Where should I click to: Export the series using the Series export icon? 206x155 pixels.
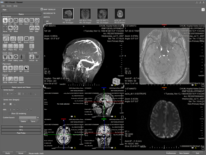pos(5,79)
